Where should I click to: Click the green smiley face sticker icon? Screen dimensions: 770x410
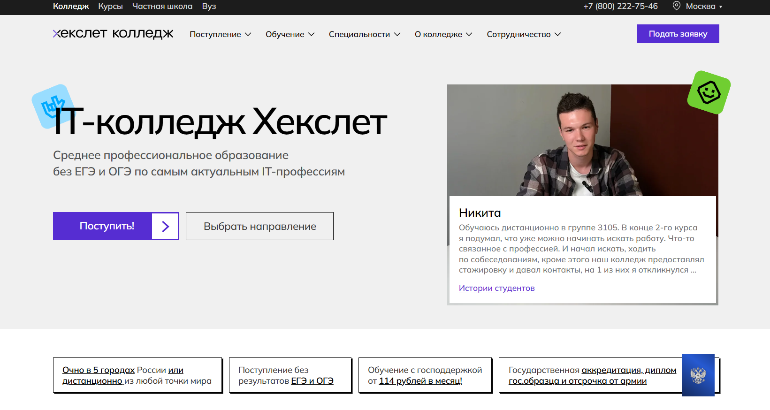(x=709, y=92)
